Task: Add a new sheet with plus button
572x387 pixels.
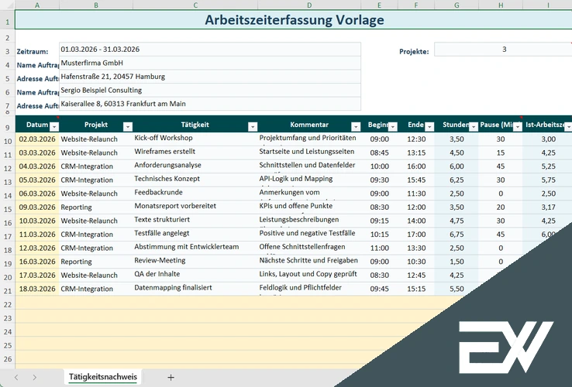Action: (x=171, y=377)
